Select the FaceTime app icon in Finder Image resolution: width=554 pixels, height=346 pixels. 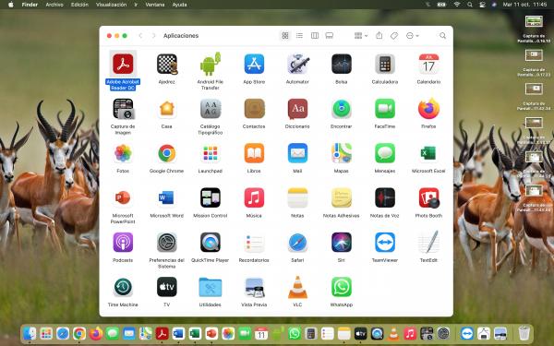tap(385, 109)
